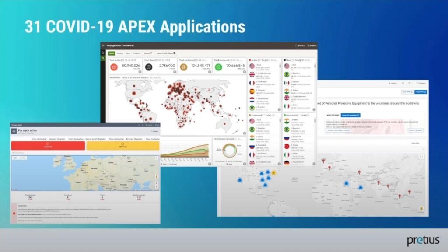Click the Active list scrollbar

pos(280,66)
